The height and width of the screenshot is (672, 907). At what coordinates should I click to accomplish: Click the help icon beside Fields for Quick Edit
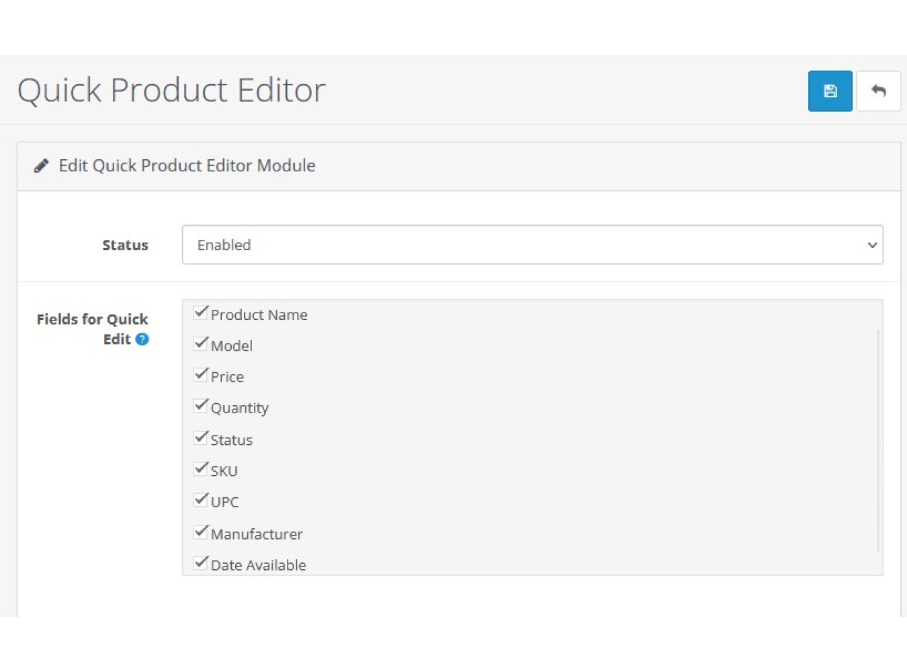[142, 339]
